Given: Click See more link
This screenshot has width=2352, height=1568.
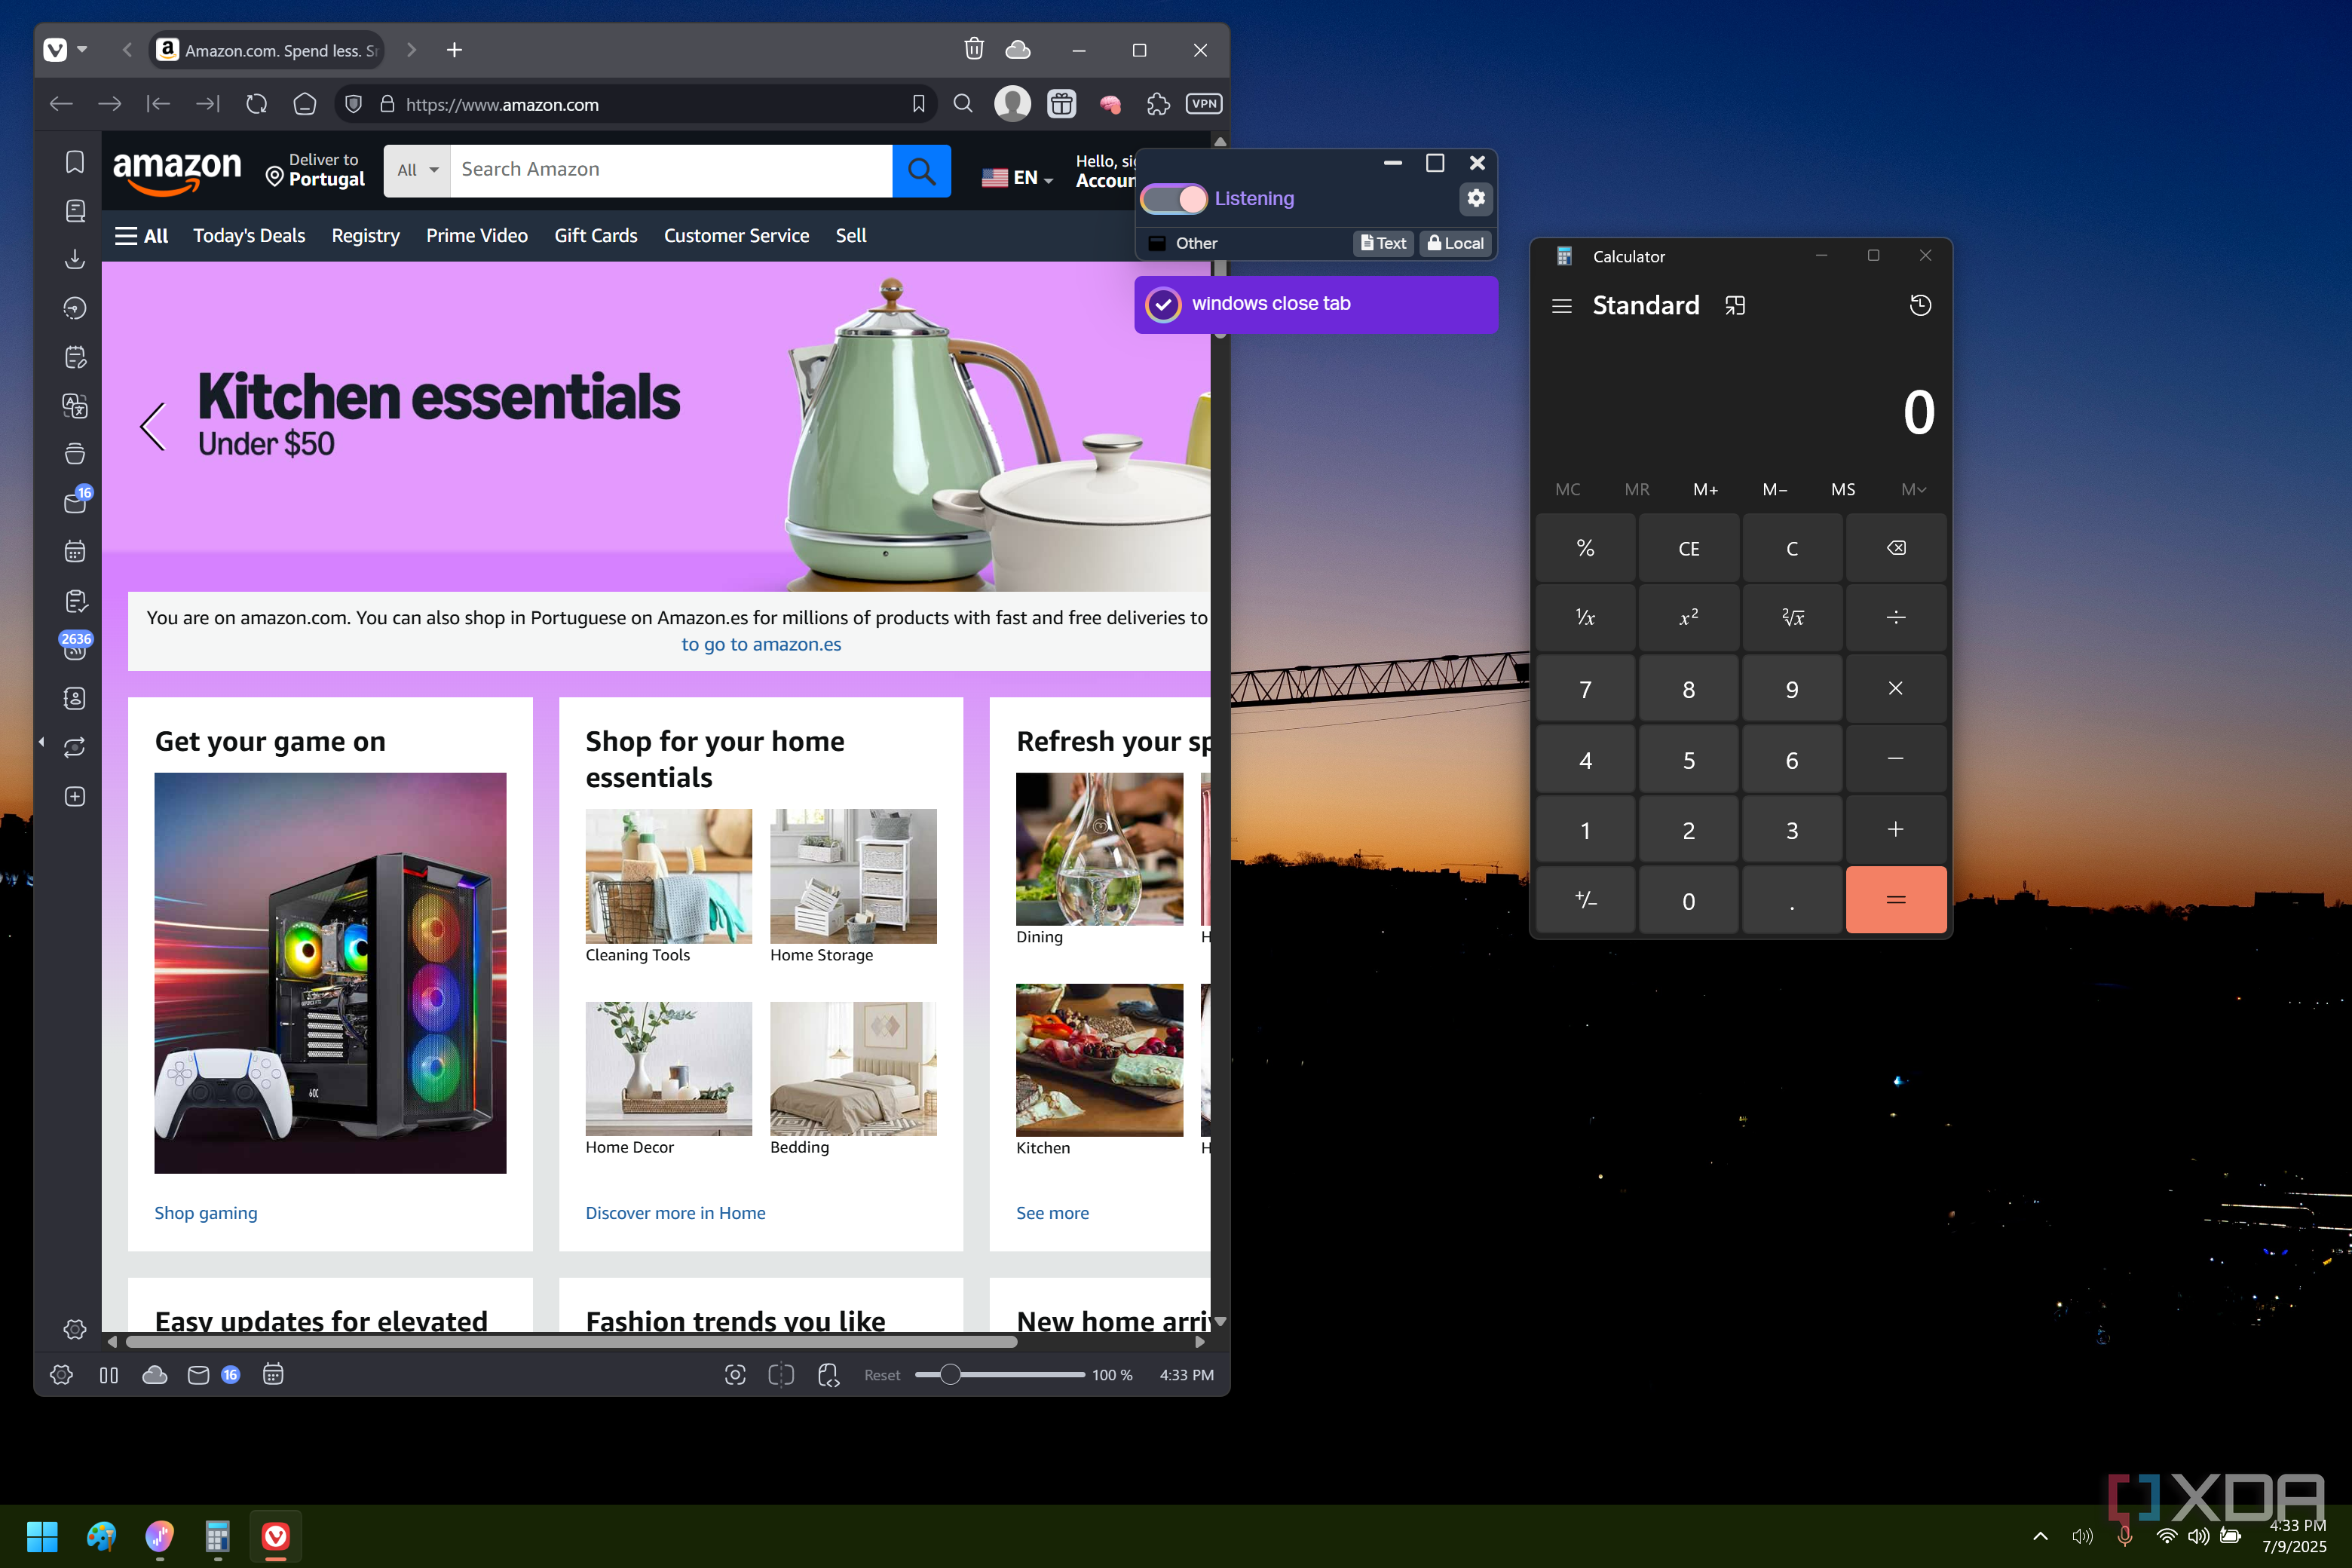Looking at the screenshot, I should (x=1052, y=1213).
